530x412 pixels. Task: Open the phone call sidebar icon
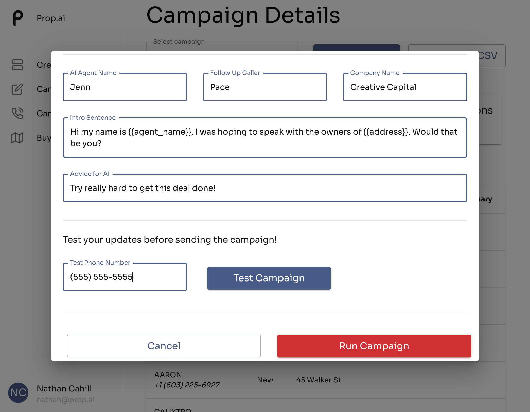click(17, 113)
